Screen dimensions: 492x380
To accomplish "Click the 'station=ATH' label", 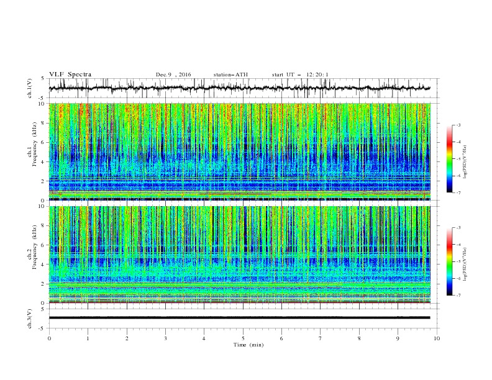I will [230, 75].
